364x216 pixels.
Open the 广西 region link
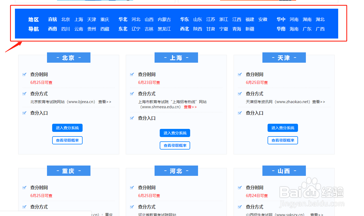click(x=320, y=29)
